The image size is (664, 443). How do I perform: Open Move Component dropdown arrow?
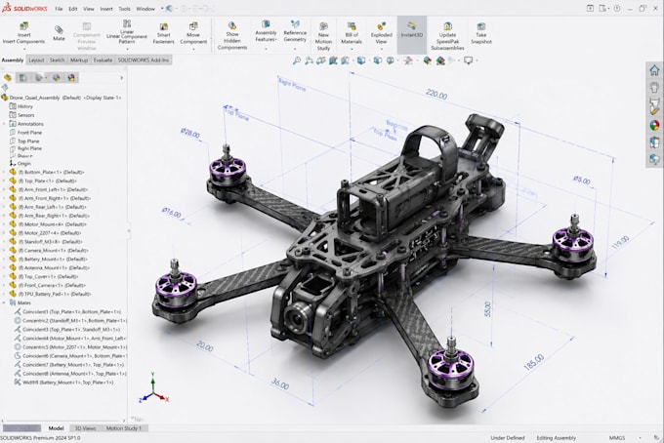pos(193,49)
